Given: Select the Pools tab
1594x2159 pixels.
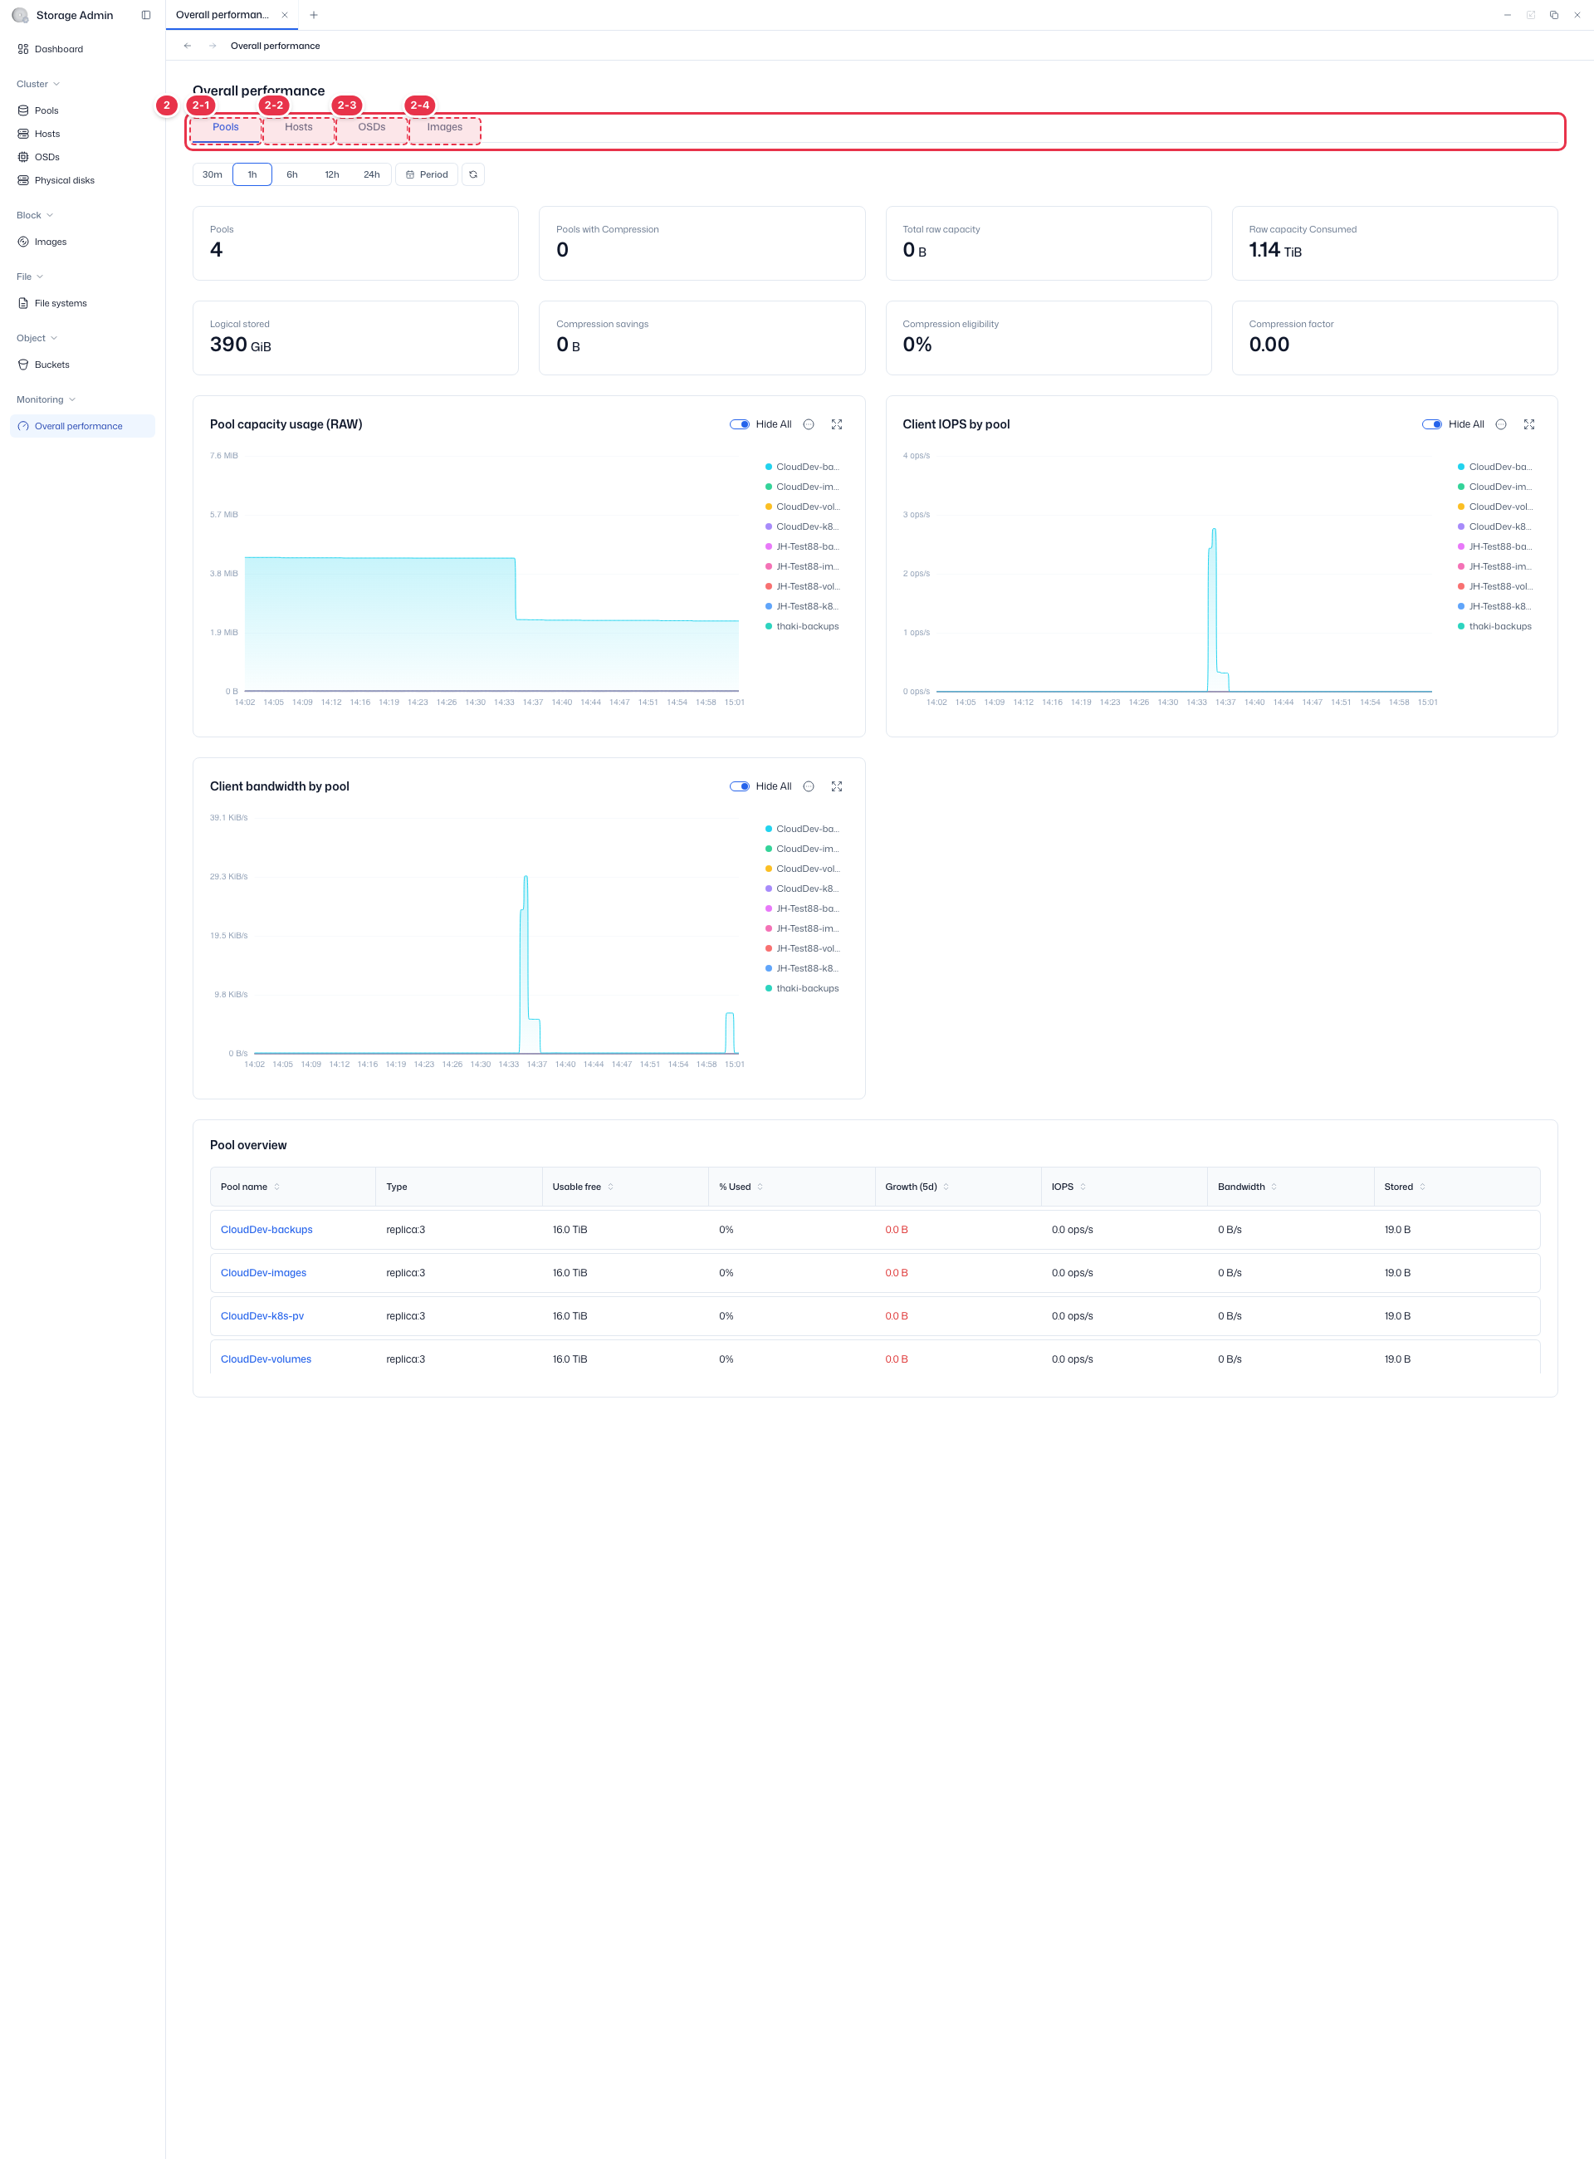Looking at the screenshot, I should point(226,127).
